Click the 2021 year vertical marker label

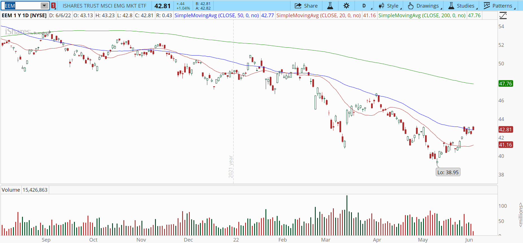point(231,167)
